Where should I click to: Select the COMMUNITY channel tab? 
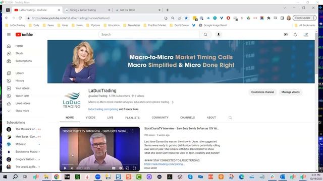pyautogui.click(x=160, y=118)
